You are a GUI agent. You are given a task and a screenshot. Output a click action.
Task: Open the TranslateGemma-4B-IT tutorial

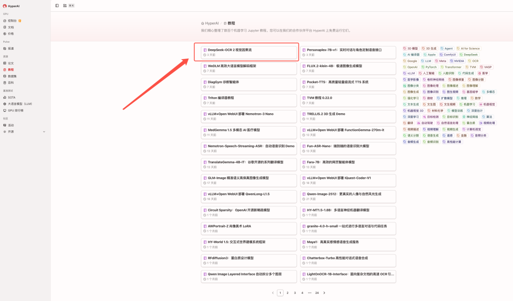[x=249, y=164]
